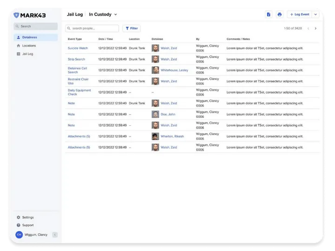Click the Location column header

click(134, 39)
